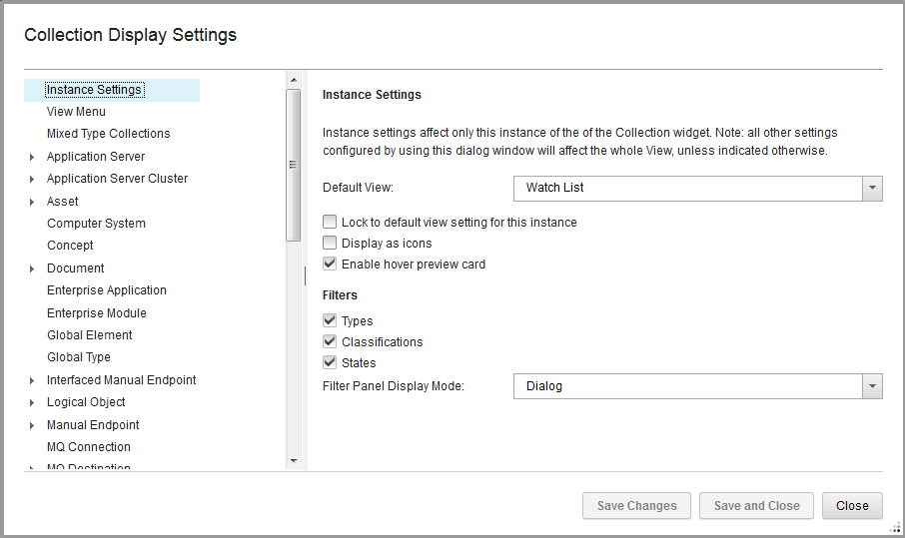The height and width of the screenshot is (538, 905).
Task: Click the pane splitter handle
Action: point(305,276)
